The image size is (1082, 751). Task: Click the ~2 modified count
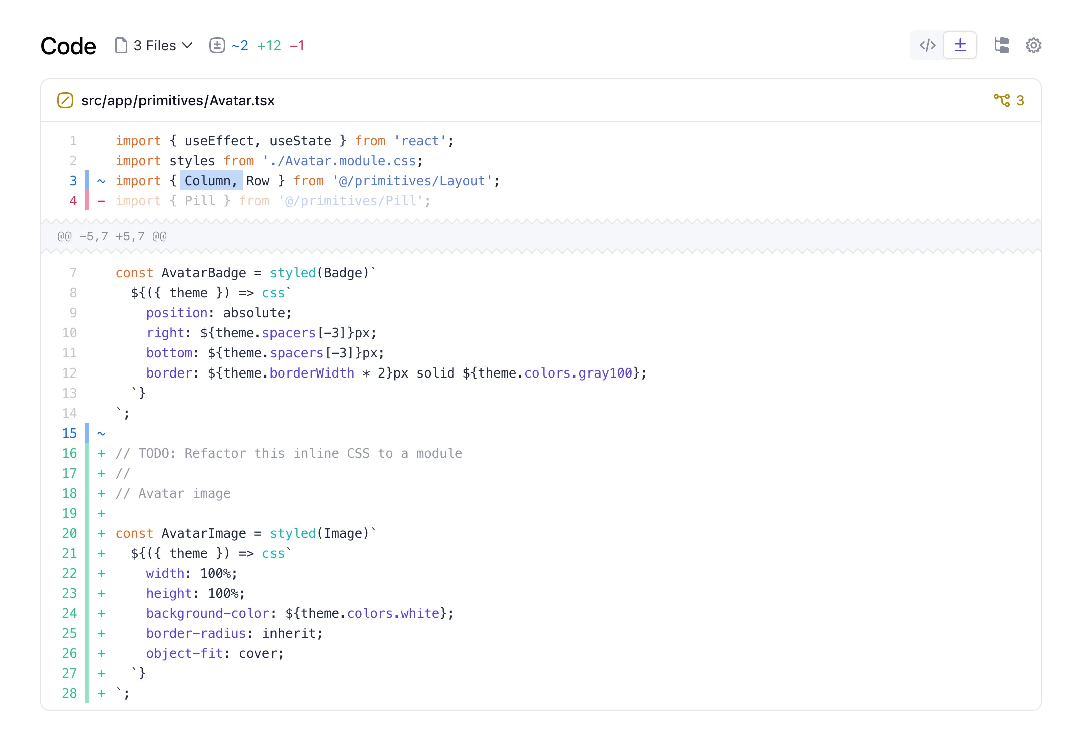coord(240,46)
